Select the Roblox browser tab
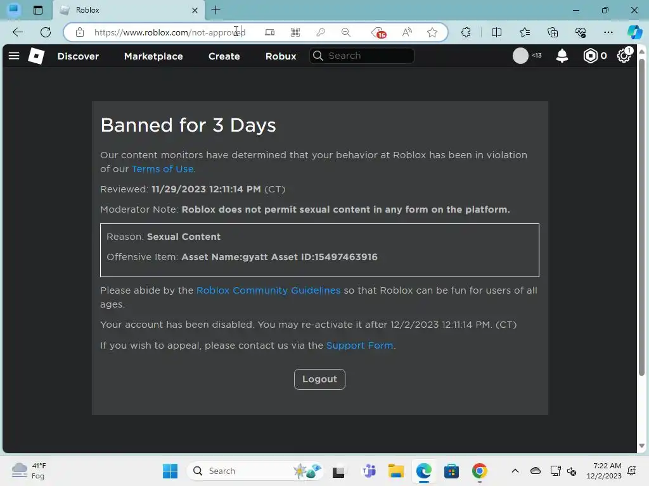The image size is (649, 486). point(128,10)
